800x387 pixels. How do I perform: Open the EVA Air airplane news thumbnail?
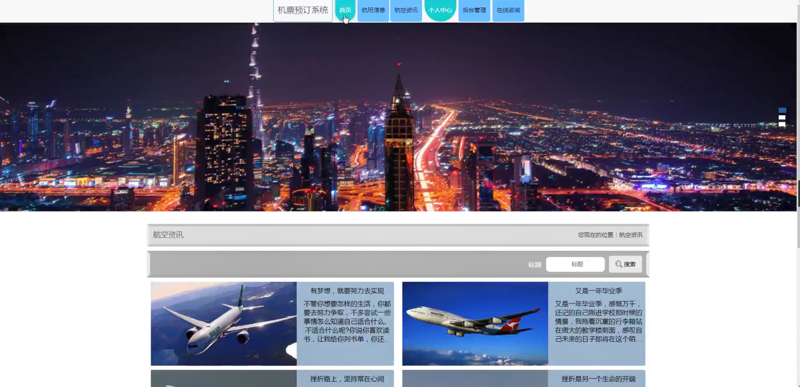[x=224, y=324]
